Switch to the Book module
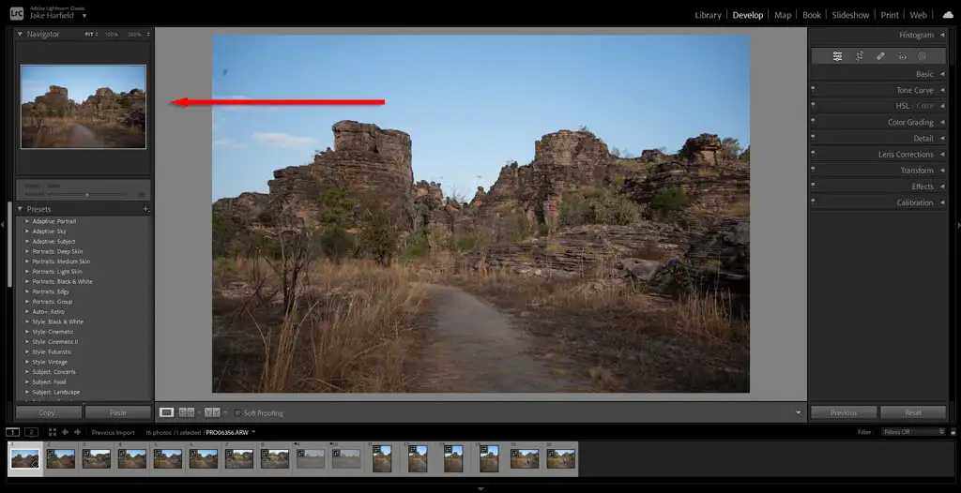Screen dimensions: 961x493 [x=812, y=15]
